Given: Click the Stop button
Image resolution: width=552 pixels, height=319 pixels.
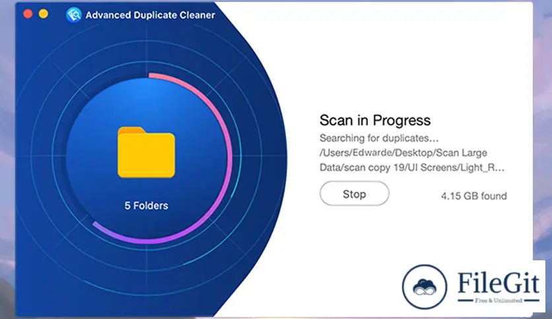Looking at the screenshot, I should (354, 194).
